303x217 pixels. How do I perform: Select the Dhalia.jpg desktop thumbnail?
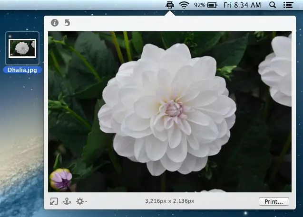[x=22, y=48]
